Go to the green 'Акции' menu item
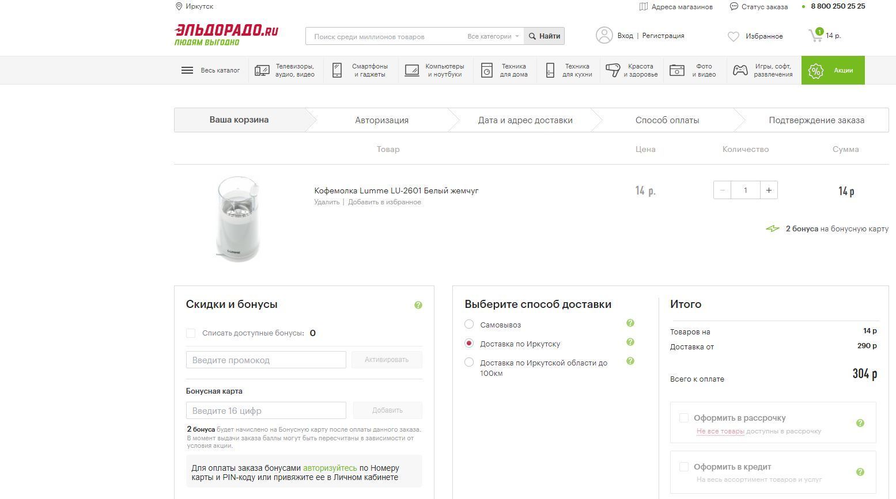The width and height of the screenshot is (896, 499). coord(833,70)
